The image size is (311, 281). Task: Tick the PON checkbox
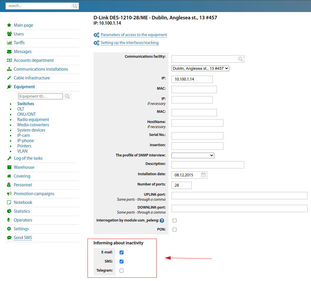[174, 229]
